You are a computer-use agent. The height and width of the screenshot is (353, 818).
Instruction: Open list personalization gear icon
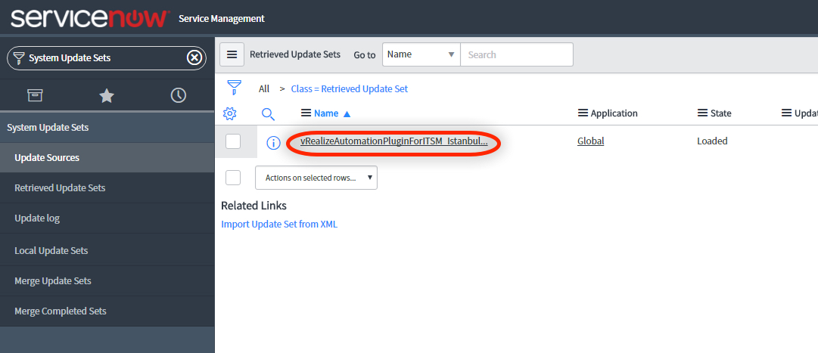point(231,113)
